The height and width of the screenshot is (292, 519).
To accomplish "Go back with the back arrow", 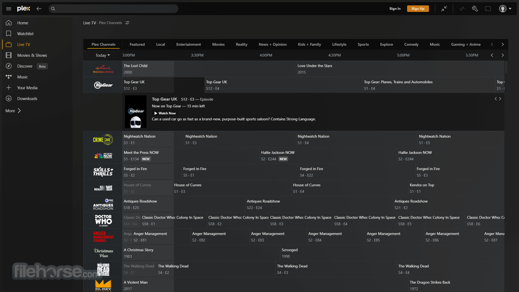I will (39, 9).
